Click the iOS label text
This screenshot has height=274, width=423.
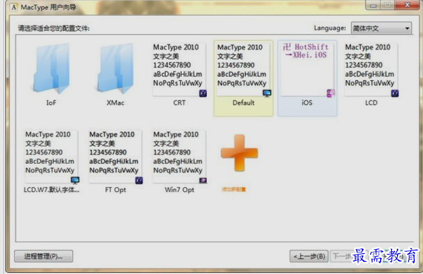pos(307,103)
